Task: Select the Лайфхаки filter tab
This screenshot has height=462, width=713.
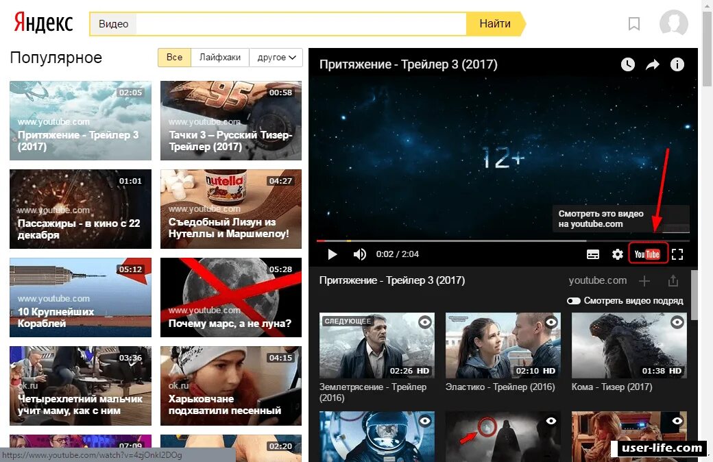Action: 220,58
